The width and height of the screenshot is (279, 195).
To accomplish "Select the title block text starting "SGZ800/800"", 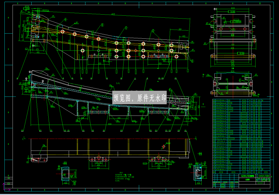I will [247, 176].
